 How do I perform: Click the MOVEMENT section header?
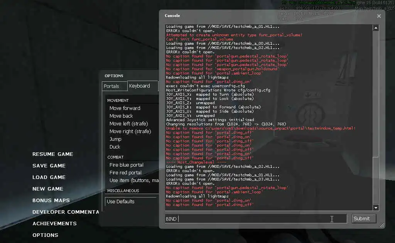click(x=118, y=100)
